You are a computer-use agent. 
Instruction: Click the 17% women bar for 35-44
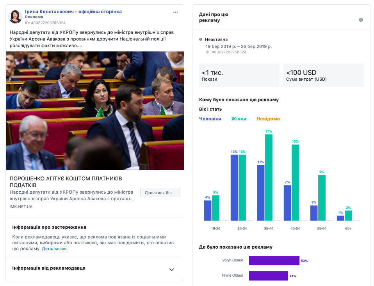tap(269, 177)
